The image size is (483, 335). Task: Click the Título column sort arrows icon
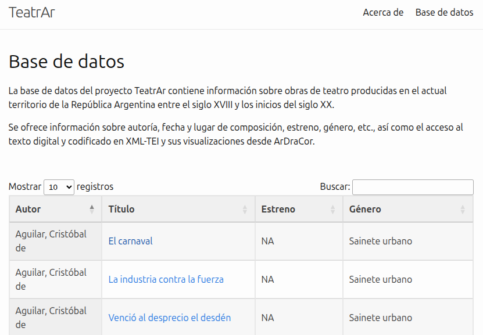[245, 209]
